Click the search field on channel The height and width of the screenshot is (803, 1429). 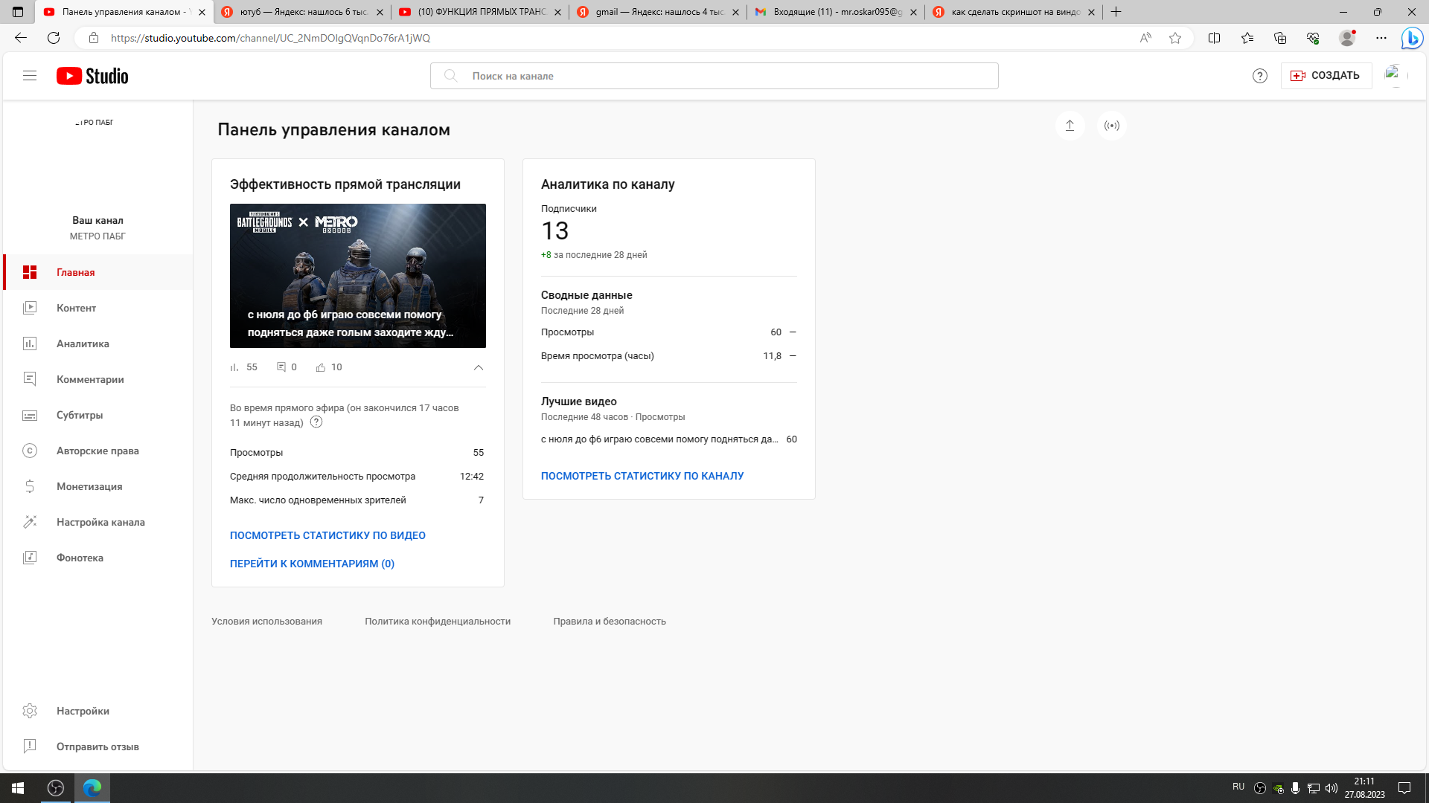point(714,76)
